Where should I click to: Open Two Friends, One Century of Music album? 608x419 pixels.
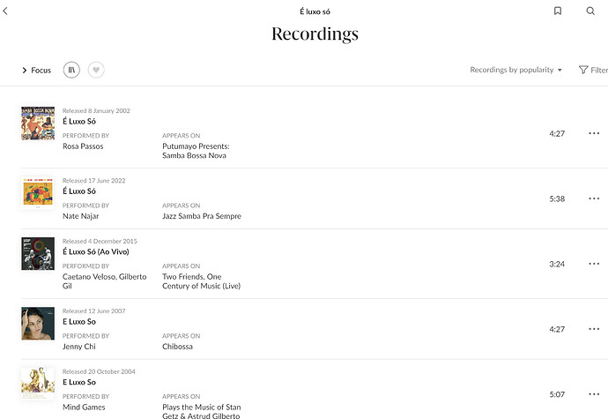(201, 281)
